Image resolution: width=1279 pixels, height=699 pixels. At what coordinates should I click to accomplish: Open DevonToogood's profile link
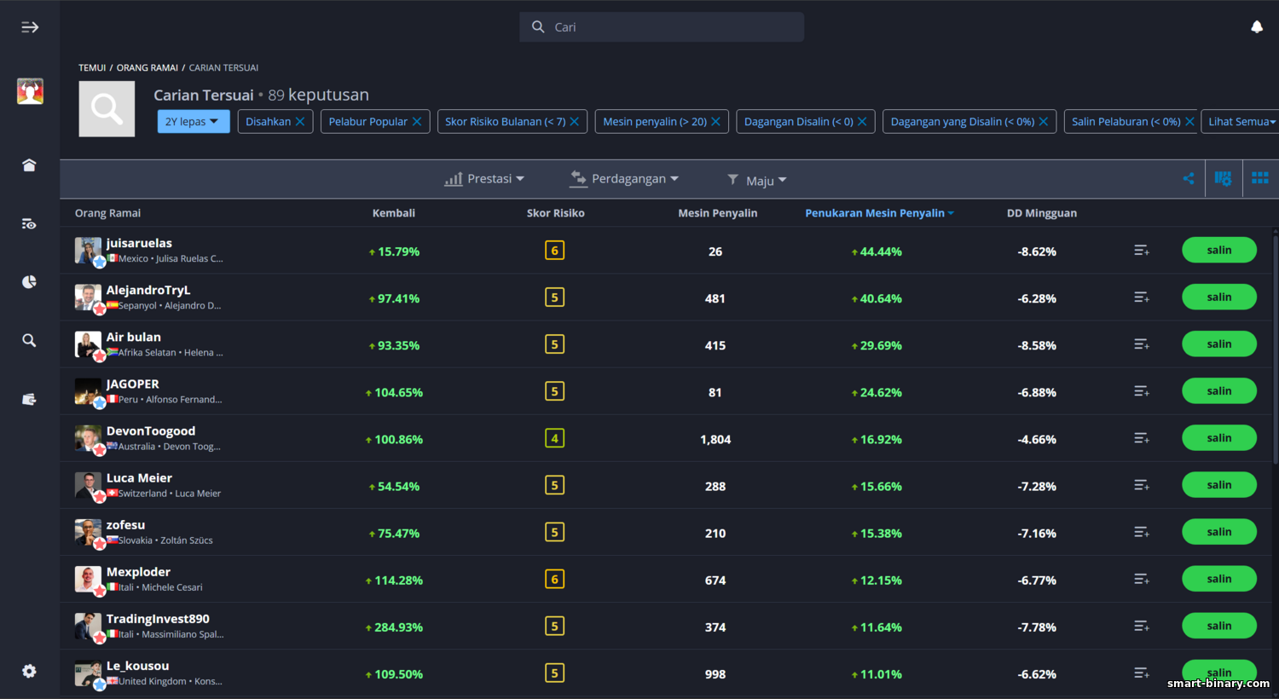[151, 431]
